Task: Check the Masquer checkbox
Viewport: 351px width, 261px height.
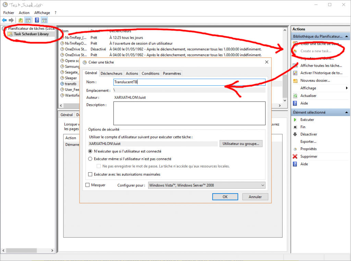Action: pos(87,185)
